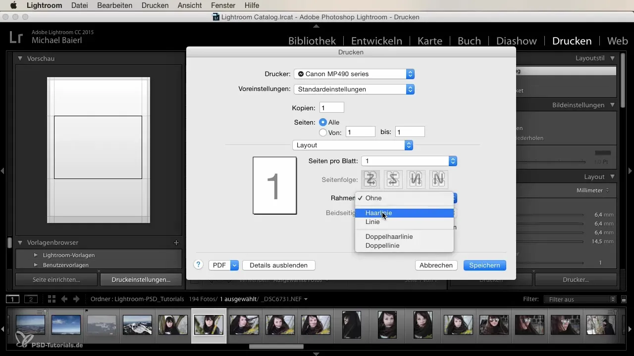The height and width of the screenshot is (356, 634).
Task: Select the Von page range radio button
Action: (323, 132)
